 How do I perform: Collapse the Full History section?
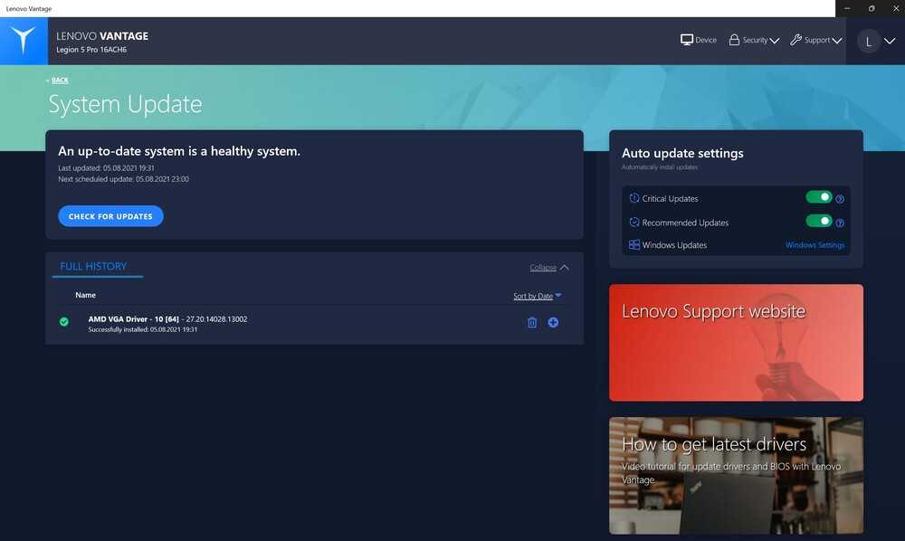coord(549,268)
